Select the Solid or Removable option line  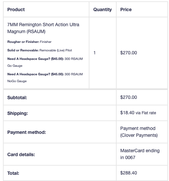(40, 50)
